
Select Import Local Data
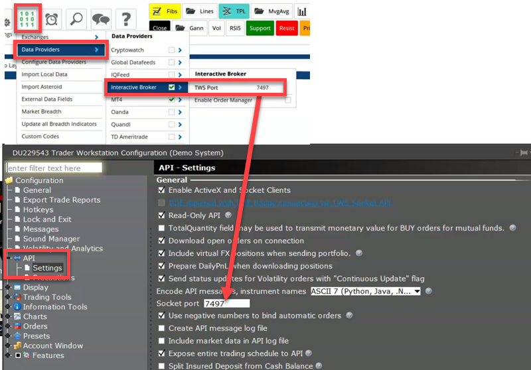pyautogui.click(x=60, y=74)
